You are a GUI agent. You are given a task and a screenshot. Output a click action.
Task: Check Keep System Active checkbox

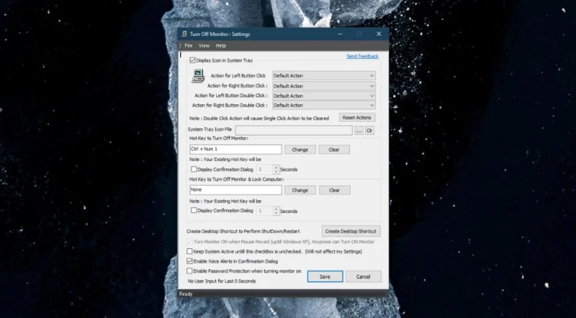point(189,252)
